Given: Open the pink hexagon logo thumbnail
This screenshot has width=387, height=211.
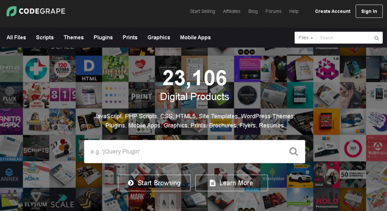Looking at the screenshot, I should tap(326, 69).
